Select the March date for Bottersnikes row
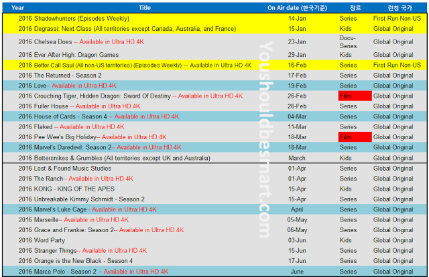Viewport: 429px width, 277px height. [x=297, y=158]
